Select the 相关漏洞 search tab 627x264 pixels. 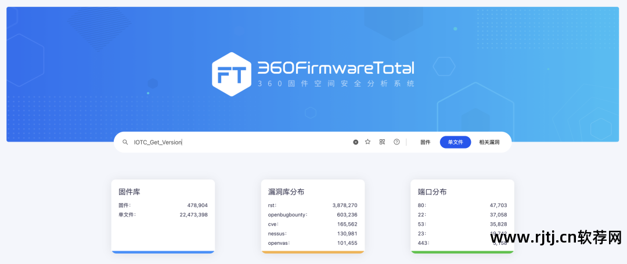(x=489, y=142)
